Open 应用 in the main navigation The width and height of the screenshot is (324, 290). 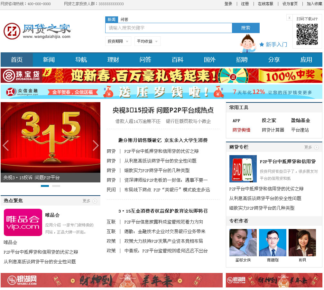(306, 60)
